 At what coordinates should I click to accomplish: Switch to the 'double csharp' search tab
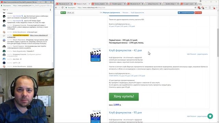[171, 4]
